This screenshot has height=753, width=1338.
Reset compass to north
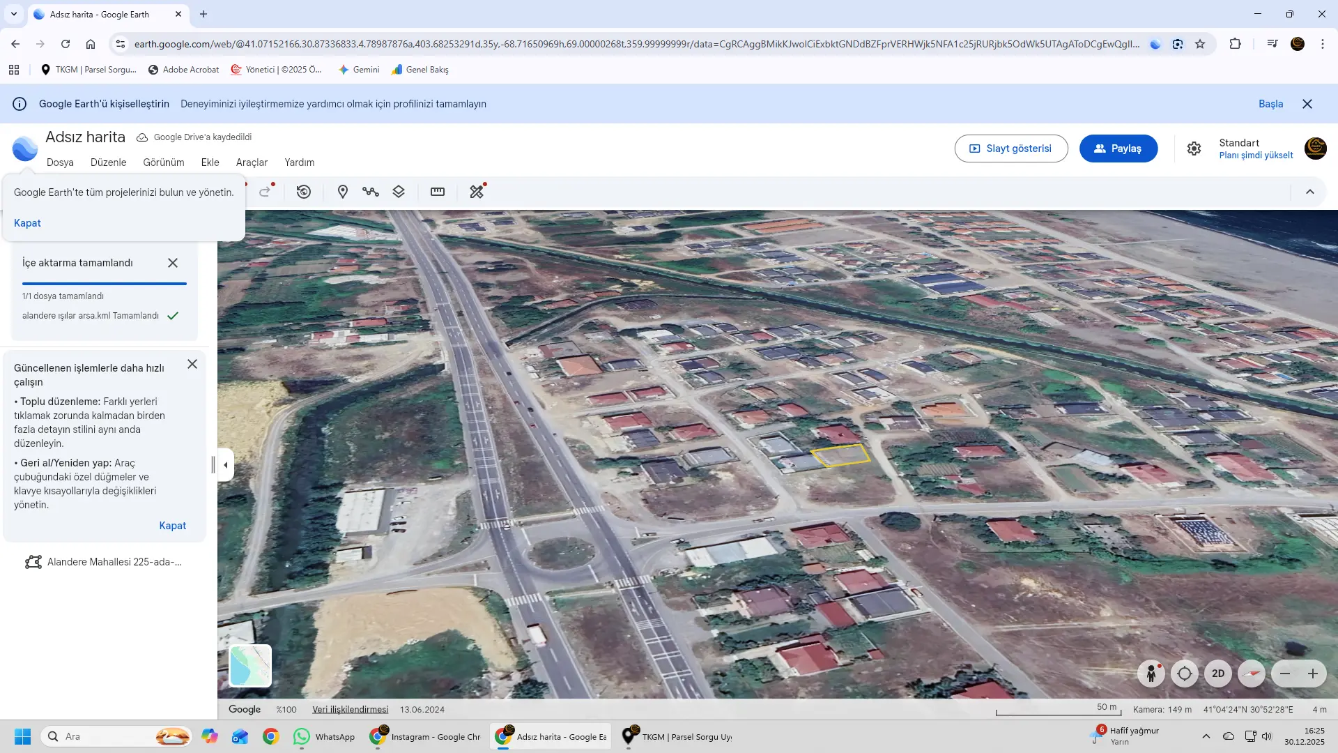[1252, 674]
